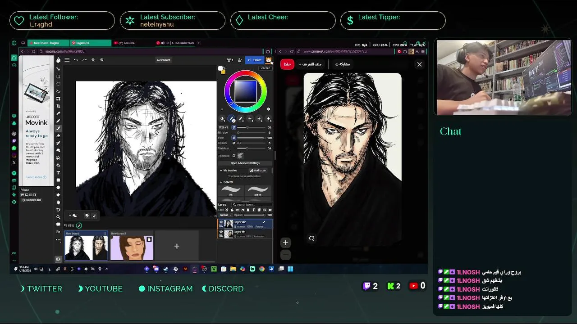577x324 pixels.
Task: Mute the A Thousand Years tab audio
Action: point(164,43)
